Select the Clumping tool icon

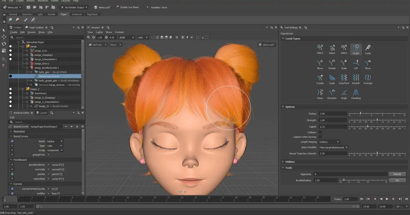(x=356, y=93)
